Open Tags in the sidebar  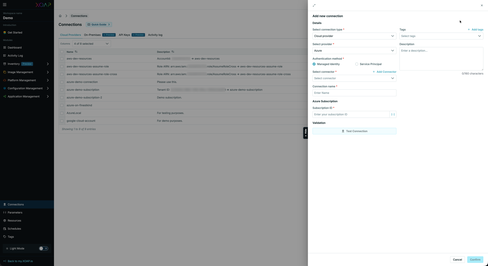[x=11, y=237]
